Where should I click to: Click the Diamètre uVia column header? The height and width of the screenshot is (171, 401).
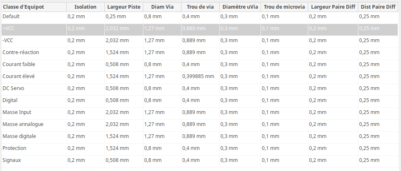click(240, 7)
